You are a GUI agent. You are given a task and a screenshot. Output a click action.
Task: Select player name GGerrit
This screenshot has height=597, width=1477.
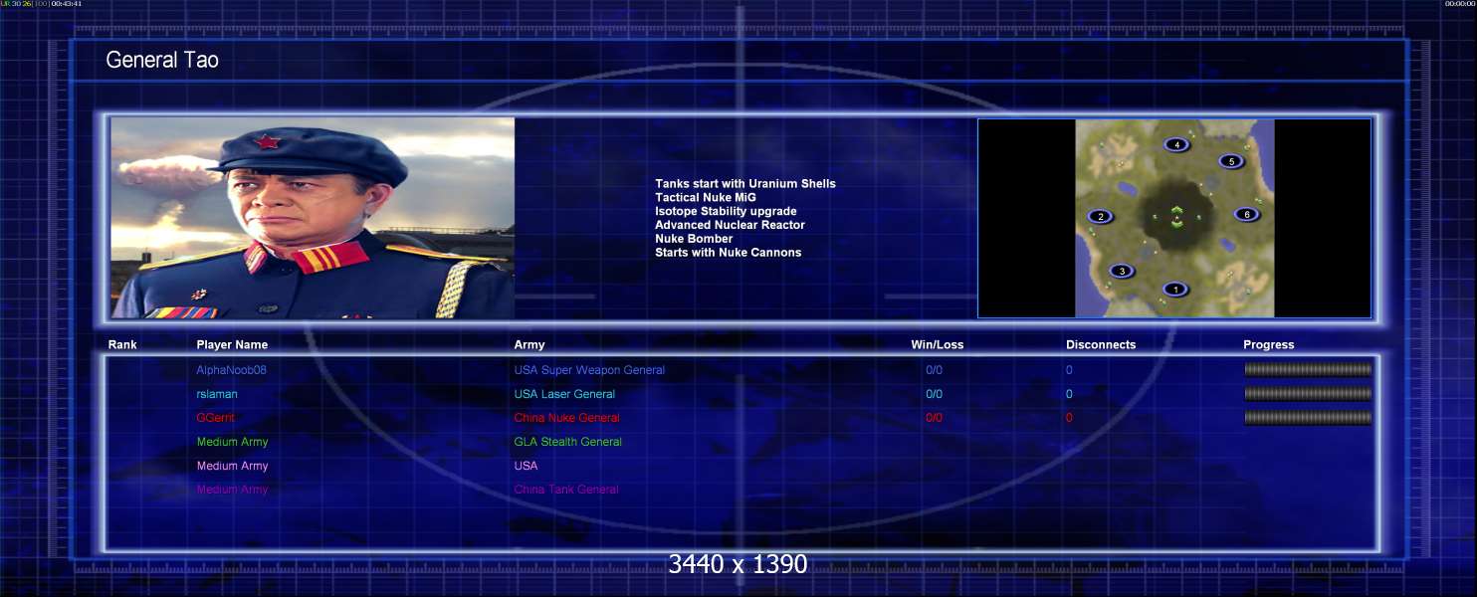(x=216, y=418)
